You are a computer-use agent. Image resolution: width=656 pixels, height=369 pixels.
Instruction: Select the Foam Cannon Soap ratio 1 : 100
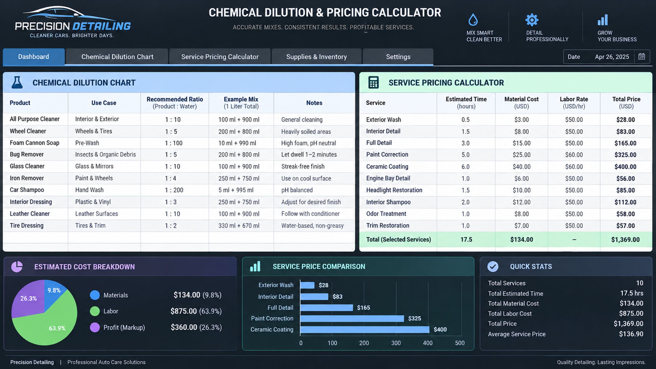173,143
